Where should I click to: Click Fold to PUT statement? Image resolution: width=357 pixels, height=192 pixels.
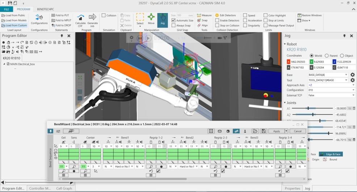(x=60, y=15)
